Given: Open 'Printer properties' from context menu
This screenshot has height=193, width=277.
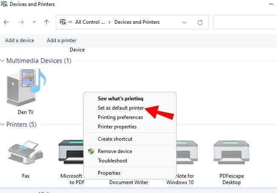Looking at the screenshot, I should pyautogui.click(x=117, y=127).
